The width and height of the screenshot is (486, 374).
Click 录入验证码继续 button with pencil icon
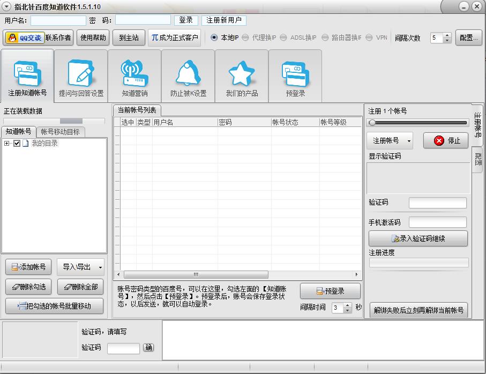point(418,238)
